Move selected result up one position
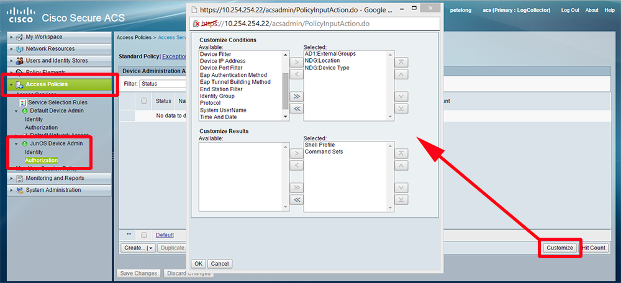Viewport: 621px width, 283px height. [x=401, y=166]
